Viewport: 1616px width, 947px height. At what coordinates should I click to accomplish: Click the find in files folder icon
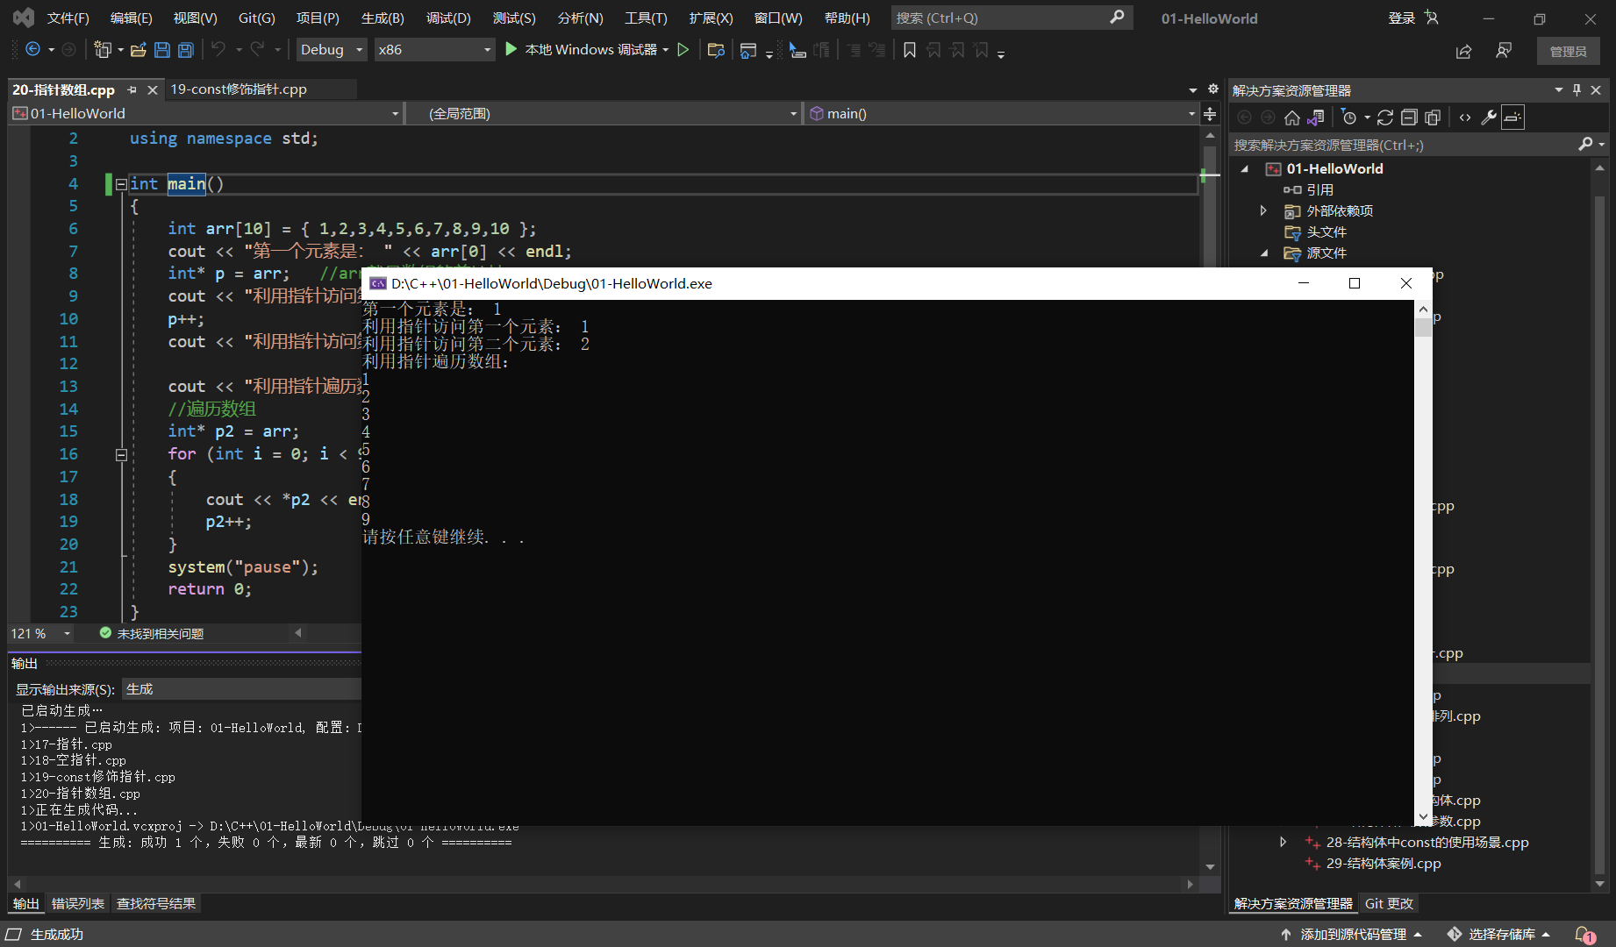coord(716,50)
